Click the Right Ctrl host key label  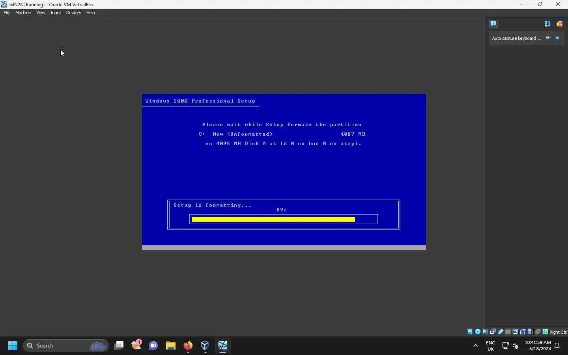[558, 332]
